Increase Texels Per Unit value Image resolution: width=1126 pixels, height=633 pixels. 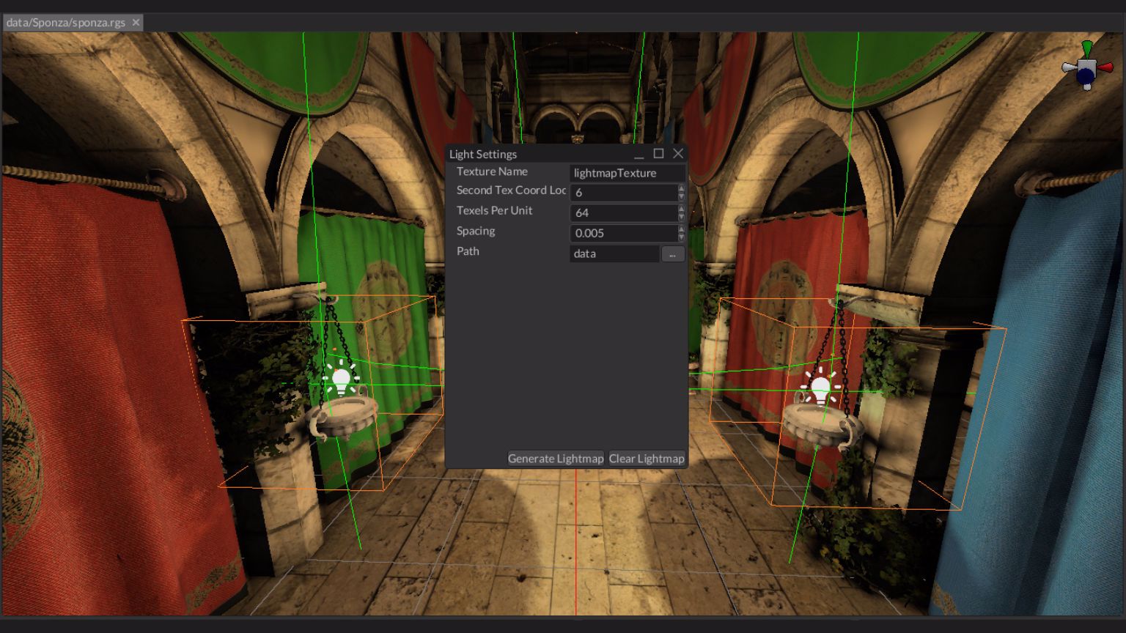[681, 209]
